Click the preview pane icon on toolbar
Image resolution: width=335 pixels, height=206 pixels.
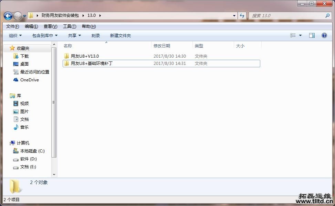312,35
